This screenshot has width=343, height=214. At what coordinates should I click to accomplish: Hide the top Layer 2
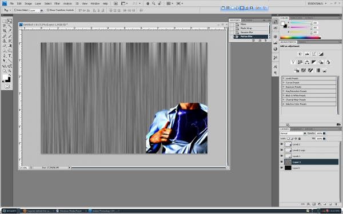click(x=281, y=144)
